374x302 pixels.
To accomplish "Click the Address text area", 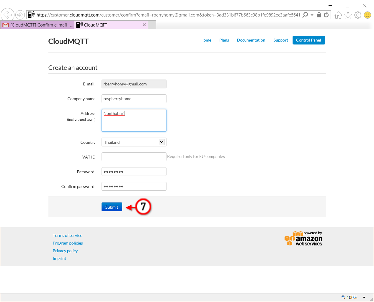I will 134,120.
